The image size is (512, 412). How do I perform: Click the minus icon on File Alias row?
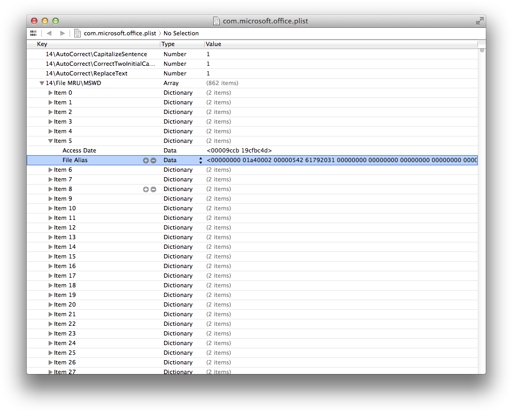(153, 161)
